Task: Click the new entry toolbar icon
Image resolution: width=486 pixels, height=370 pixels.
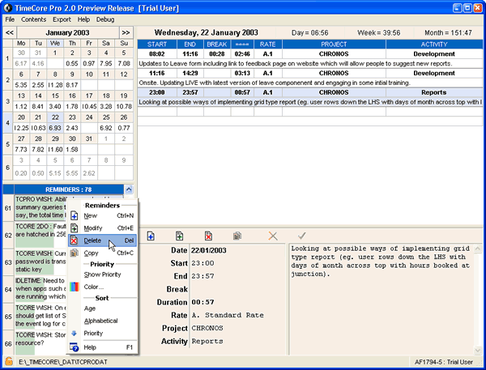Action: pos(151,236)
